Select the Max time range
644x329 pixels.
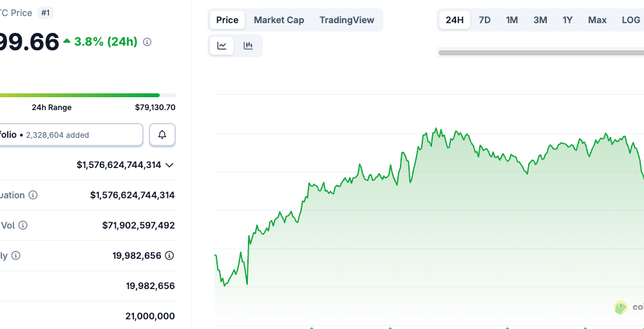coord(597,20)
